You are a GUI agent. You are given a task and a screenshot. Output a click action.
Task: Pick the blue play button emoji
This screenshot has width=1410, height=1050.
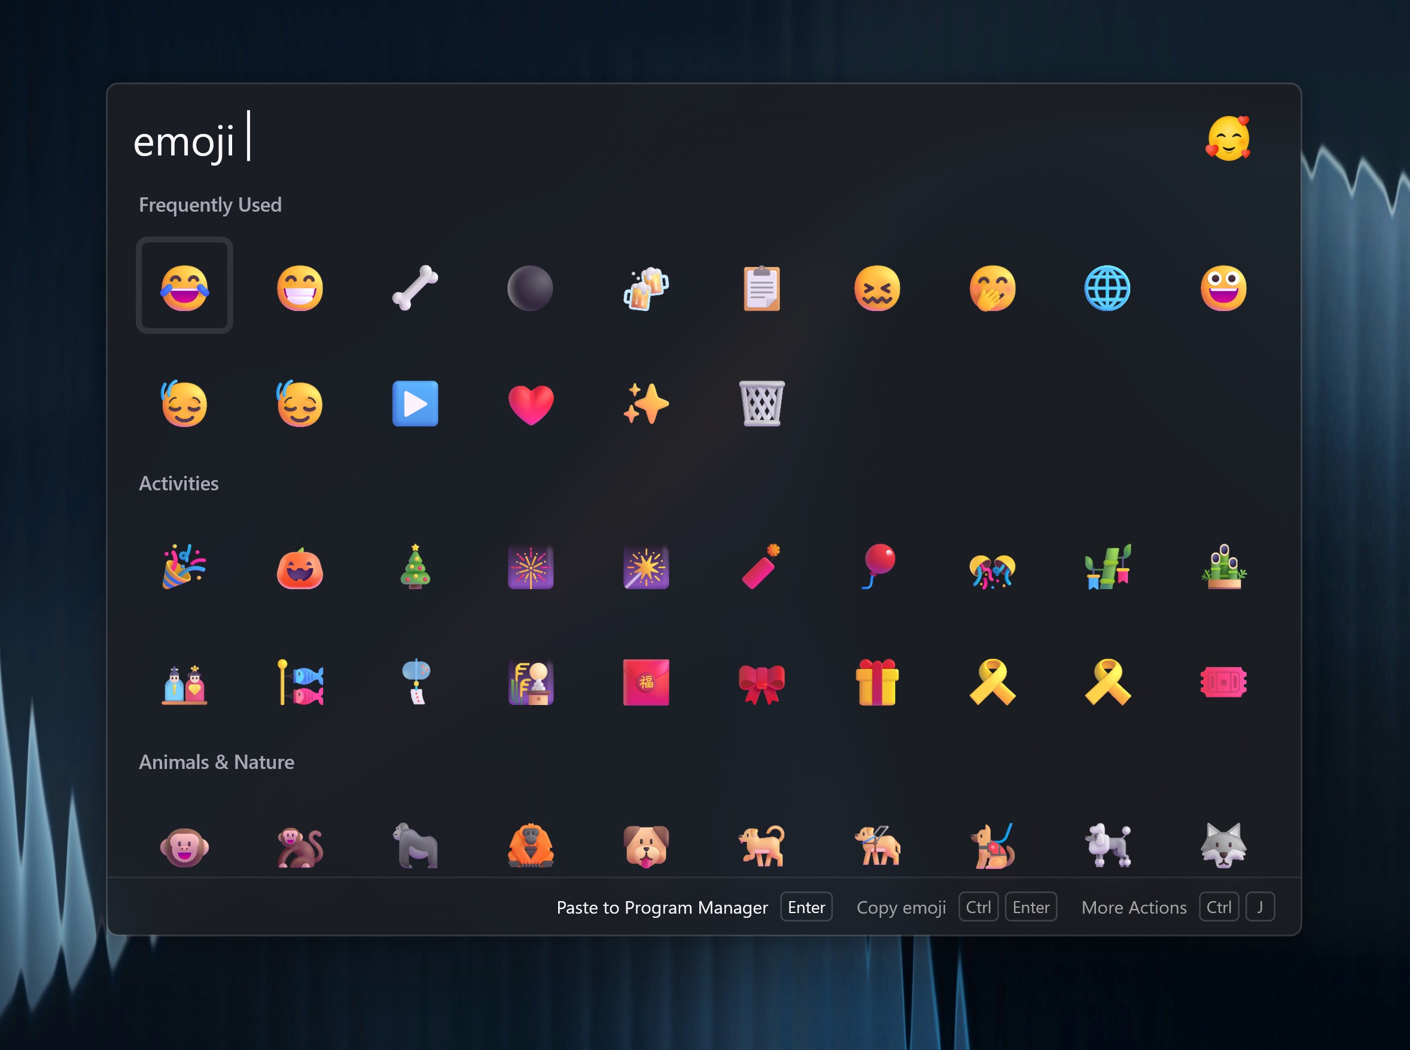[415, 403]
